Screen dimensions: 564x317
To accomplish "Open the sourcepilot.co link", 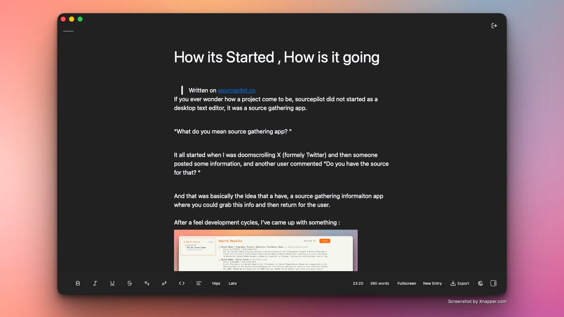I will [x=236, y=90].
